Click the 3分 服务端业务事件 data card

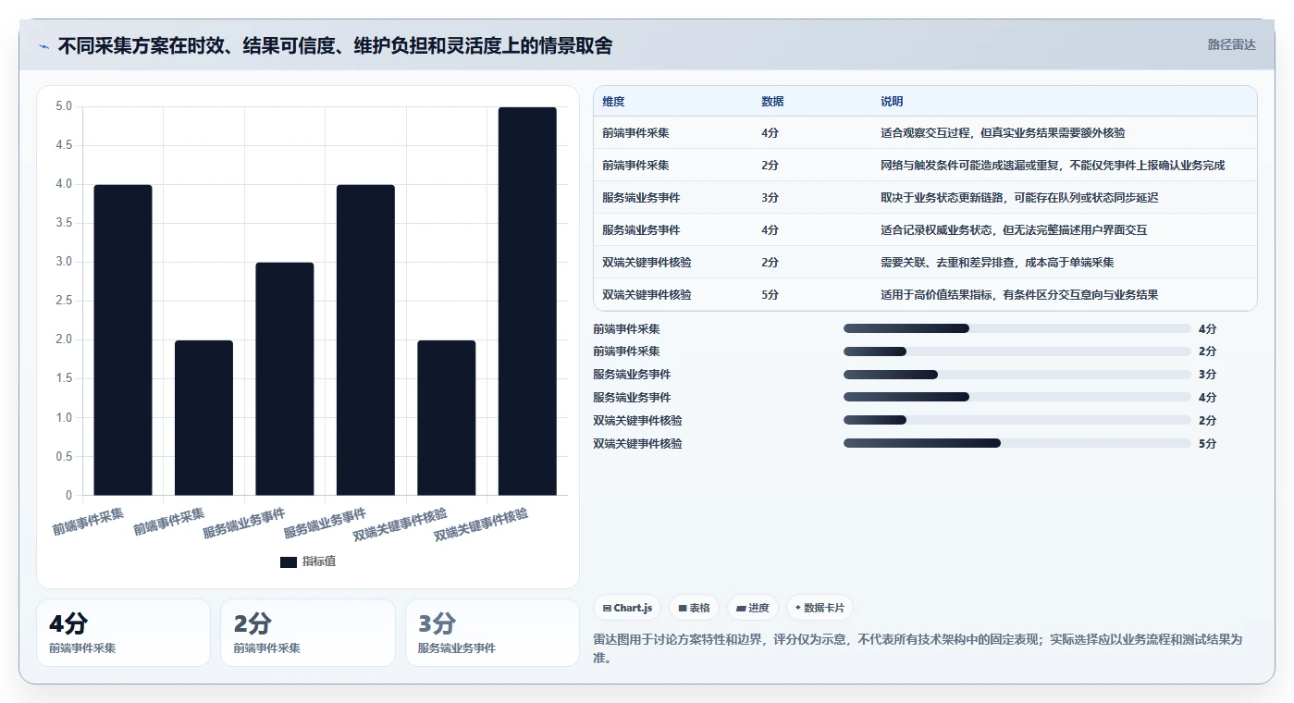pyautogui.click(x=492, y=633)
